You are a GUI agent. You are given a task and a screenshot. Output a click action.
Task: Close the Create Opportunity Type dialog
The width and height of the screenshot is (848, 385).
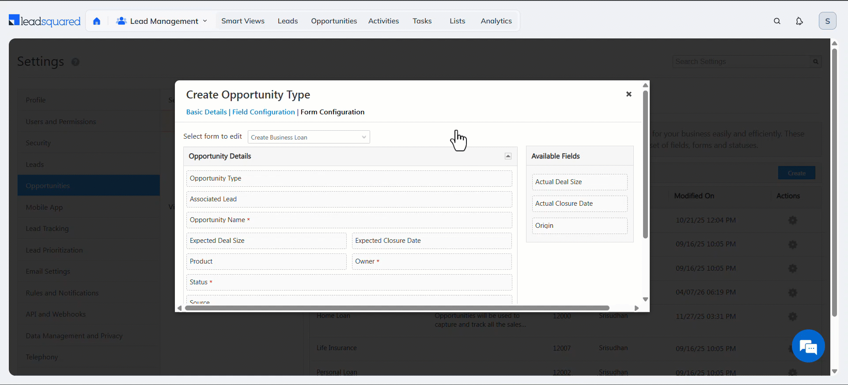[628, 94]
